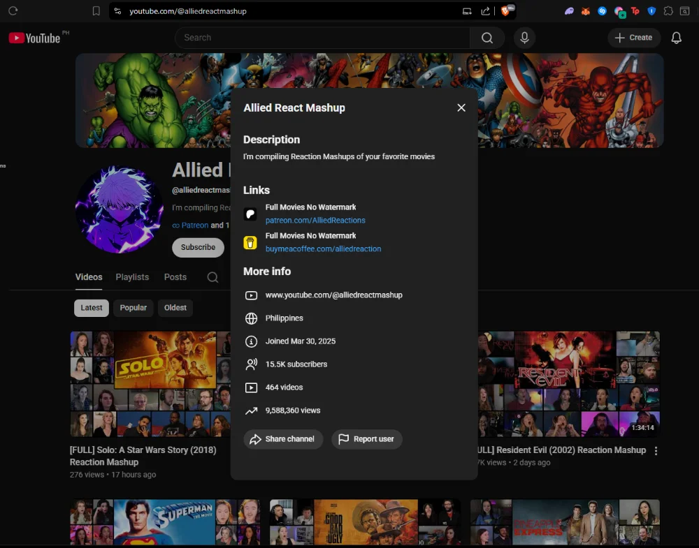Click the Patreon link under channel name
699x548 pixels.
tap(194, 225)
